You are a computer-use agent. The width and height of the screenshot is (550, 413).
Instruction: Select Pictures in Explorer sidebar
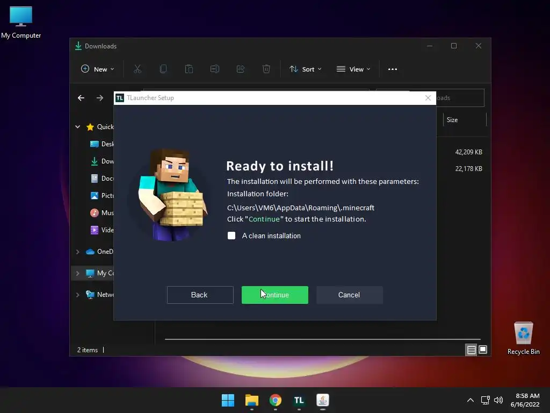pyautogui.click(x=102, y=196)
